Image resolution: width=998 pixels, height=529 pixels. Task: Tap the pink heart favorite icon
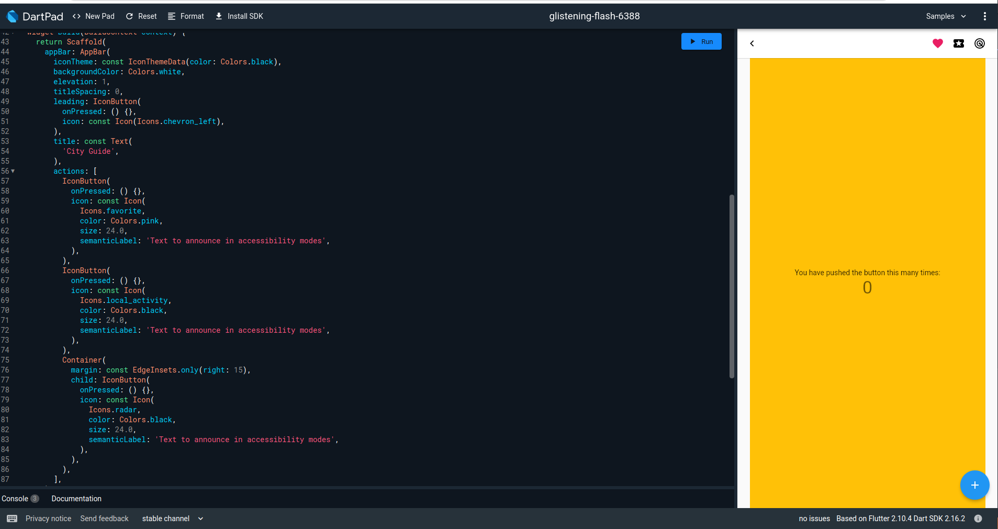tap(937, 43)
